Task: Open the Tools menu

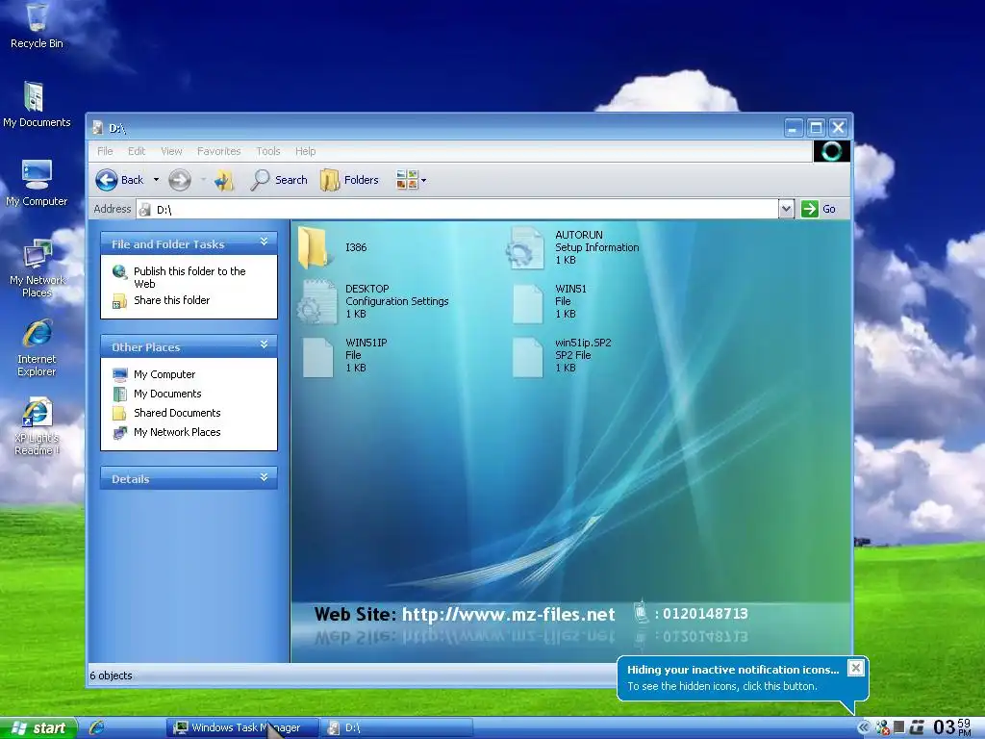Action: coord(268,151)
